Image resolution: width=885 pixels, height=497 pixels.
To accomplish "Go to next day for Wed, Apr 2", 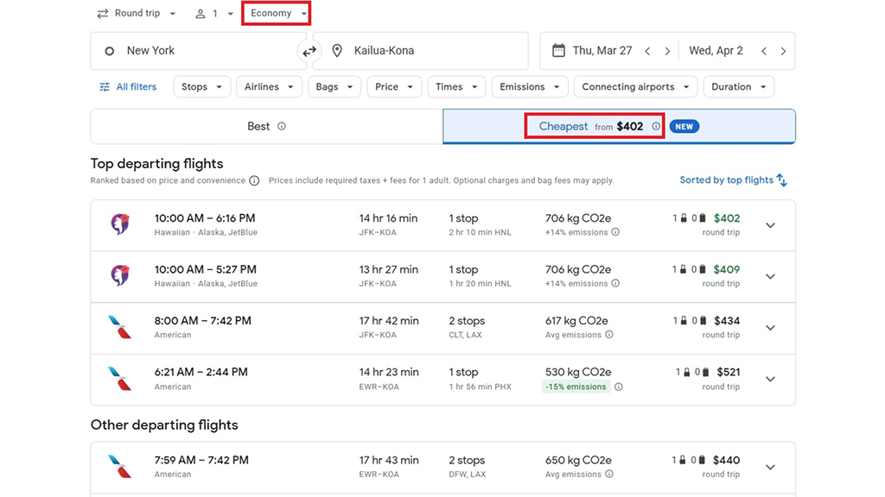I will [783, 51].
